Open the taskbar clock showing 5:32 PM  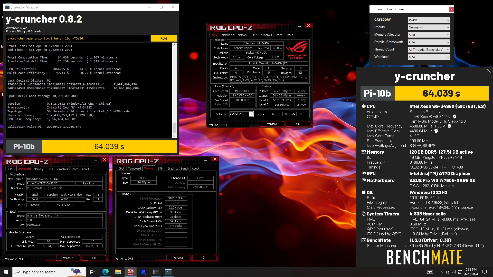pyautogui.click(x=471, y=272)
